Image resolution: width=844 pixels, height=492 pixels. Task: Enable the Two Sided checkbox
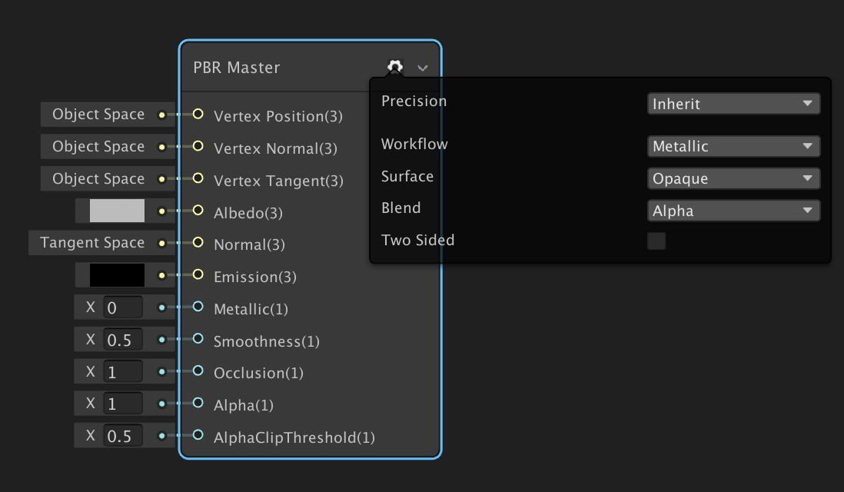click(x=656, y=241)
